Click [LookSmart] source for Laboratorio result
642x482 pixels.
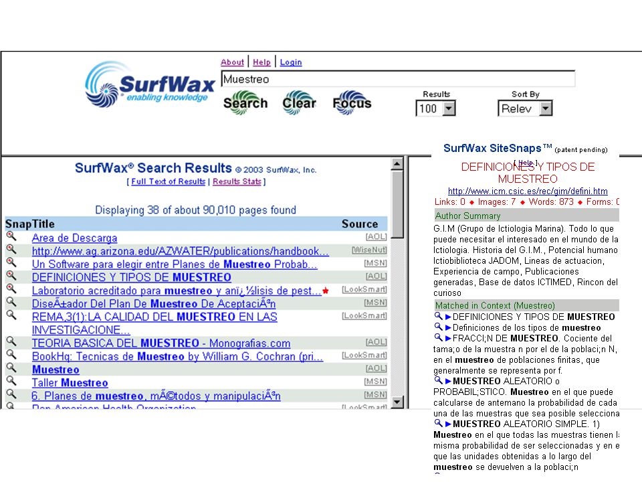[x=364, y=289]
